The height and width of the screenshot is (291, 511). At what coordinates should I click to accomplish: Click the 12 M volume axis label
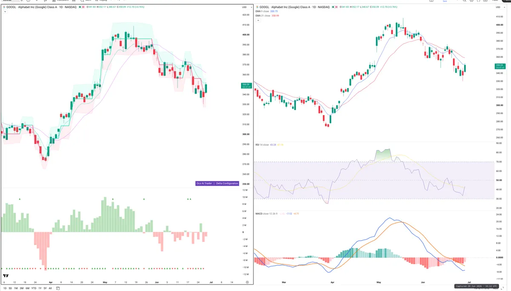point(245,190)
